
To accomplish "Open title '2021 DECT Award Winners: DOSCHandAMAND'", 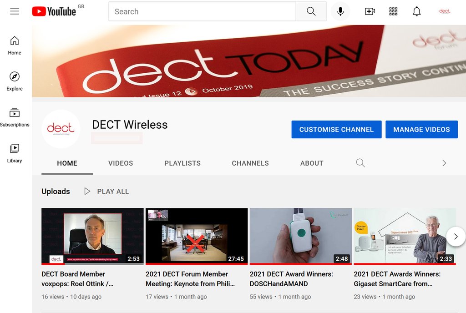I will tap(291, 279).
